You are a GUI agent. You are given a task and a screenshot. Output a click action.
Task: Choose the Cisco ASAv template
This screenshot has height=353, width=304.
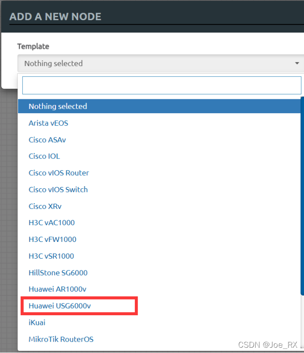159,140
